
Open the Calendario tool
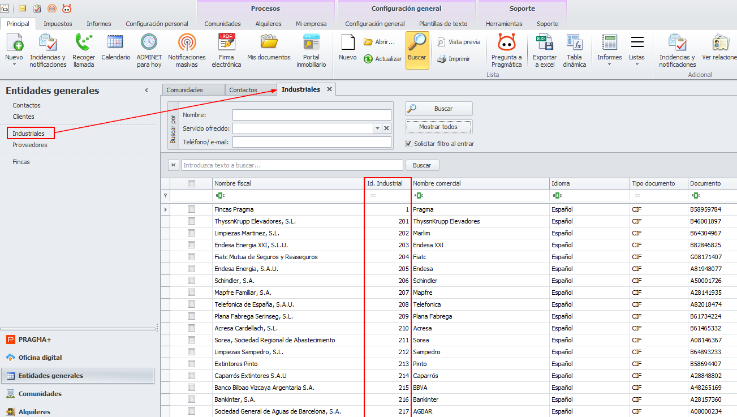pos(116,47)
